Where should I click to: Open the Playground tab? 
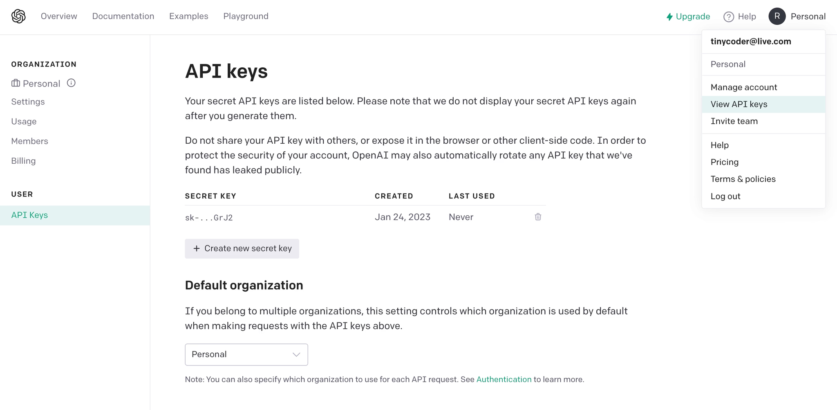tap(246, 16)
